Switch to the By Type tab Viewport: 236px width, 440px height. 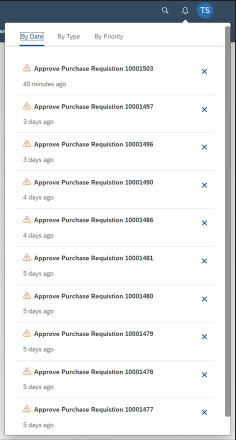tap(69, 36)
